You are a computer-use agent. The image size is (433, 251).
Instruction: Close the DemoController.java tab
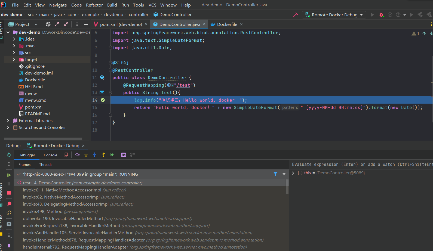204,24
